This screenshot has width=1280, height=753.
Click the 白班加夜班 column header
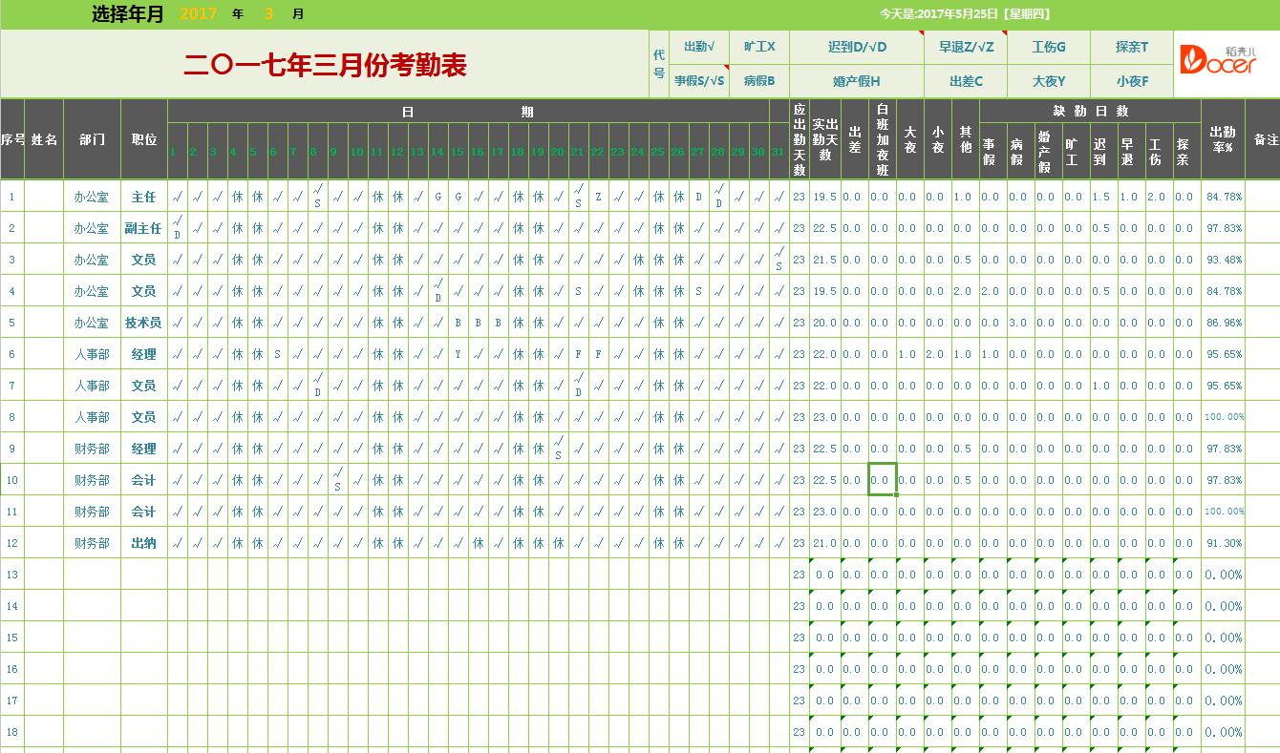pyautogui.click(x=882, y=139)
